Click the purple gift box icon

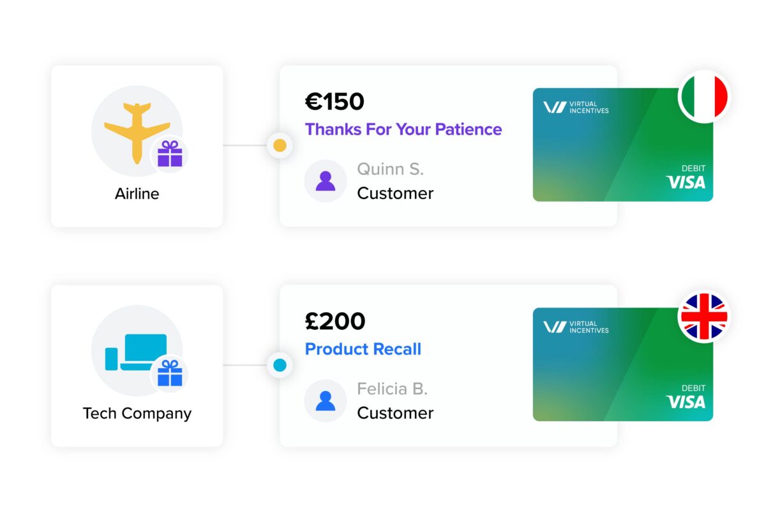[x=170, y=154]
